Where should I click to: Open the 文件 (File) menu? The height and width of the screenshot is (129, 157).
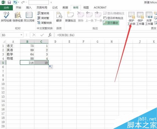(x=6, y=8)
